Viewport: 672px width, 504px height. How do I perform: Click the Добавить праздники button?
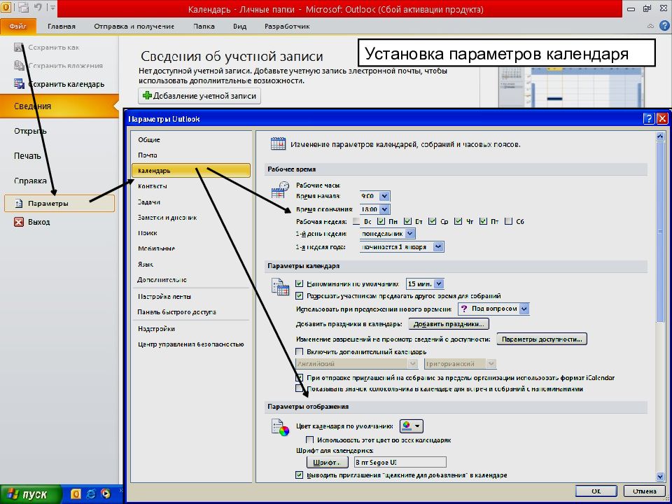449,324
